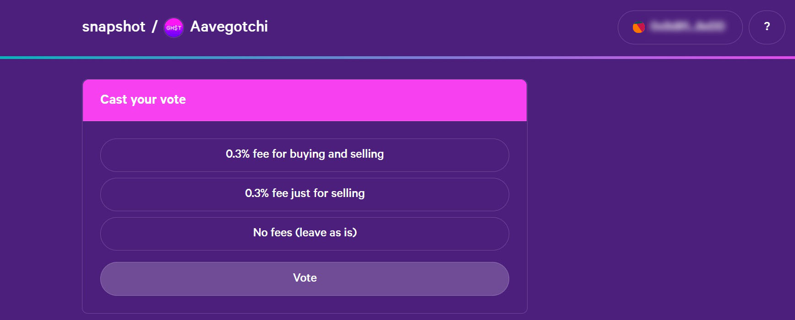
Task: Click the wallet address pill in the header
Action: click(680, 27)
